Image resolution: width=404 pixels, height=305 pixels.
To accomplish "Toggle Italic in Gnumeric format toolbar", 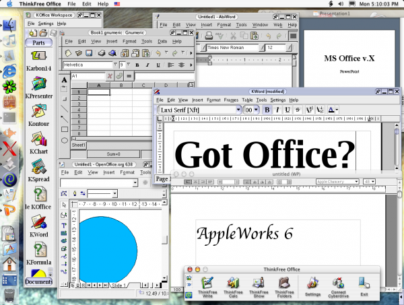I will (147, 65).
